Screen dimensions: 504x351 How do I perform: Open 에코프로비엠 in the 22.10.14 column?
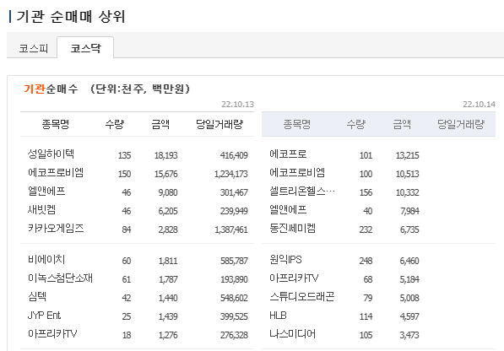click(297, 173)
